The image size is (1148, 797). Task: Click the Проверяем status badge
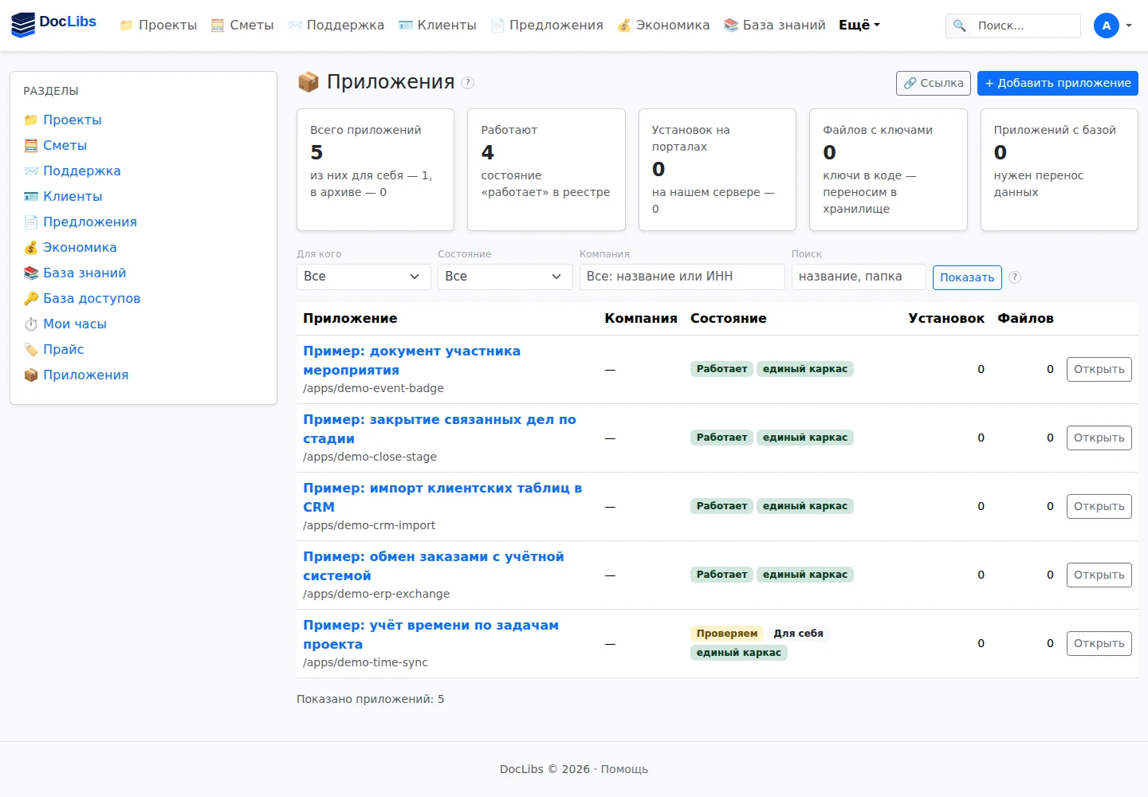[727, 634]
